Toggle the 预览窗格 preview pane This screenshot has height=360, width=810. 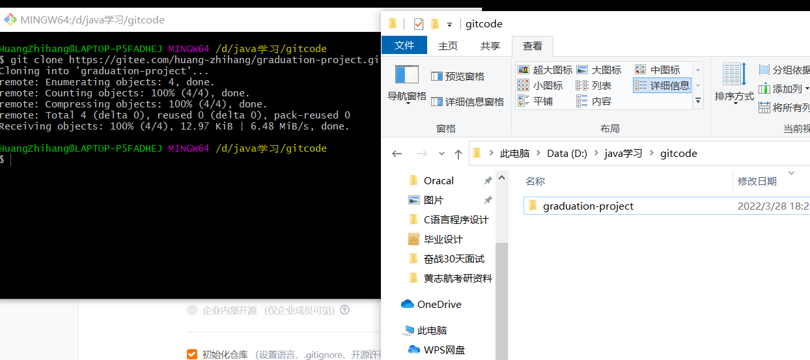(x=458, y=76)
